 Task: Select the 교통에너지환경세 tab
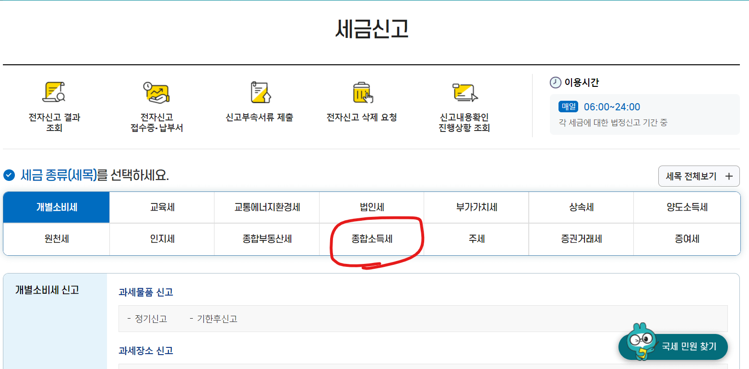[x=267, y=207]
